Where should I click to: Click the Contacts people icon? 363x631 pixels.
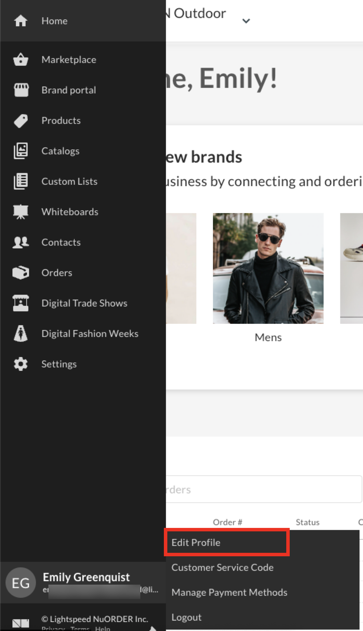click(x=21, y=242)
